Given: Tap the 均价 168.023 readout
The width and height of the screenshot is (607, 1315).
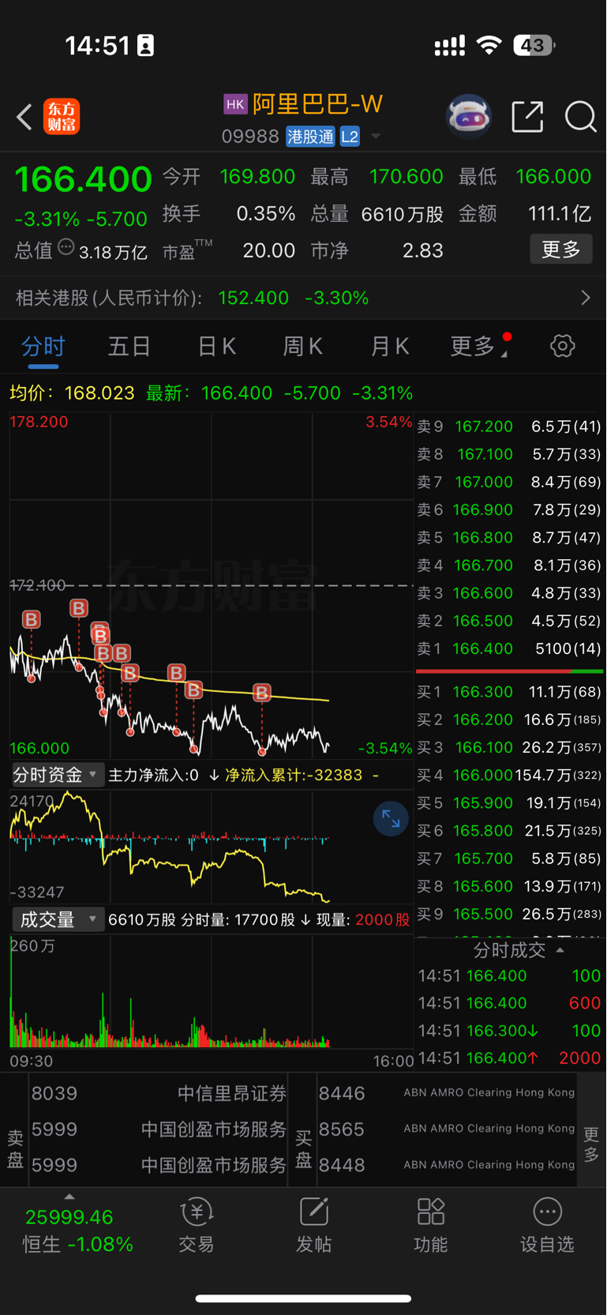Looking at the screenshot, I should point(72,393).
